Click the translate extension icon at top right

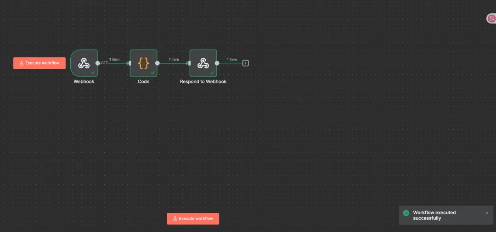[491, 19]
